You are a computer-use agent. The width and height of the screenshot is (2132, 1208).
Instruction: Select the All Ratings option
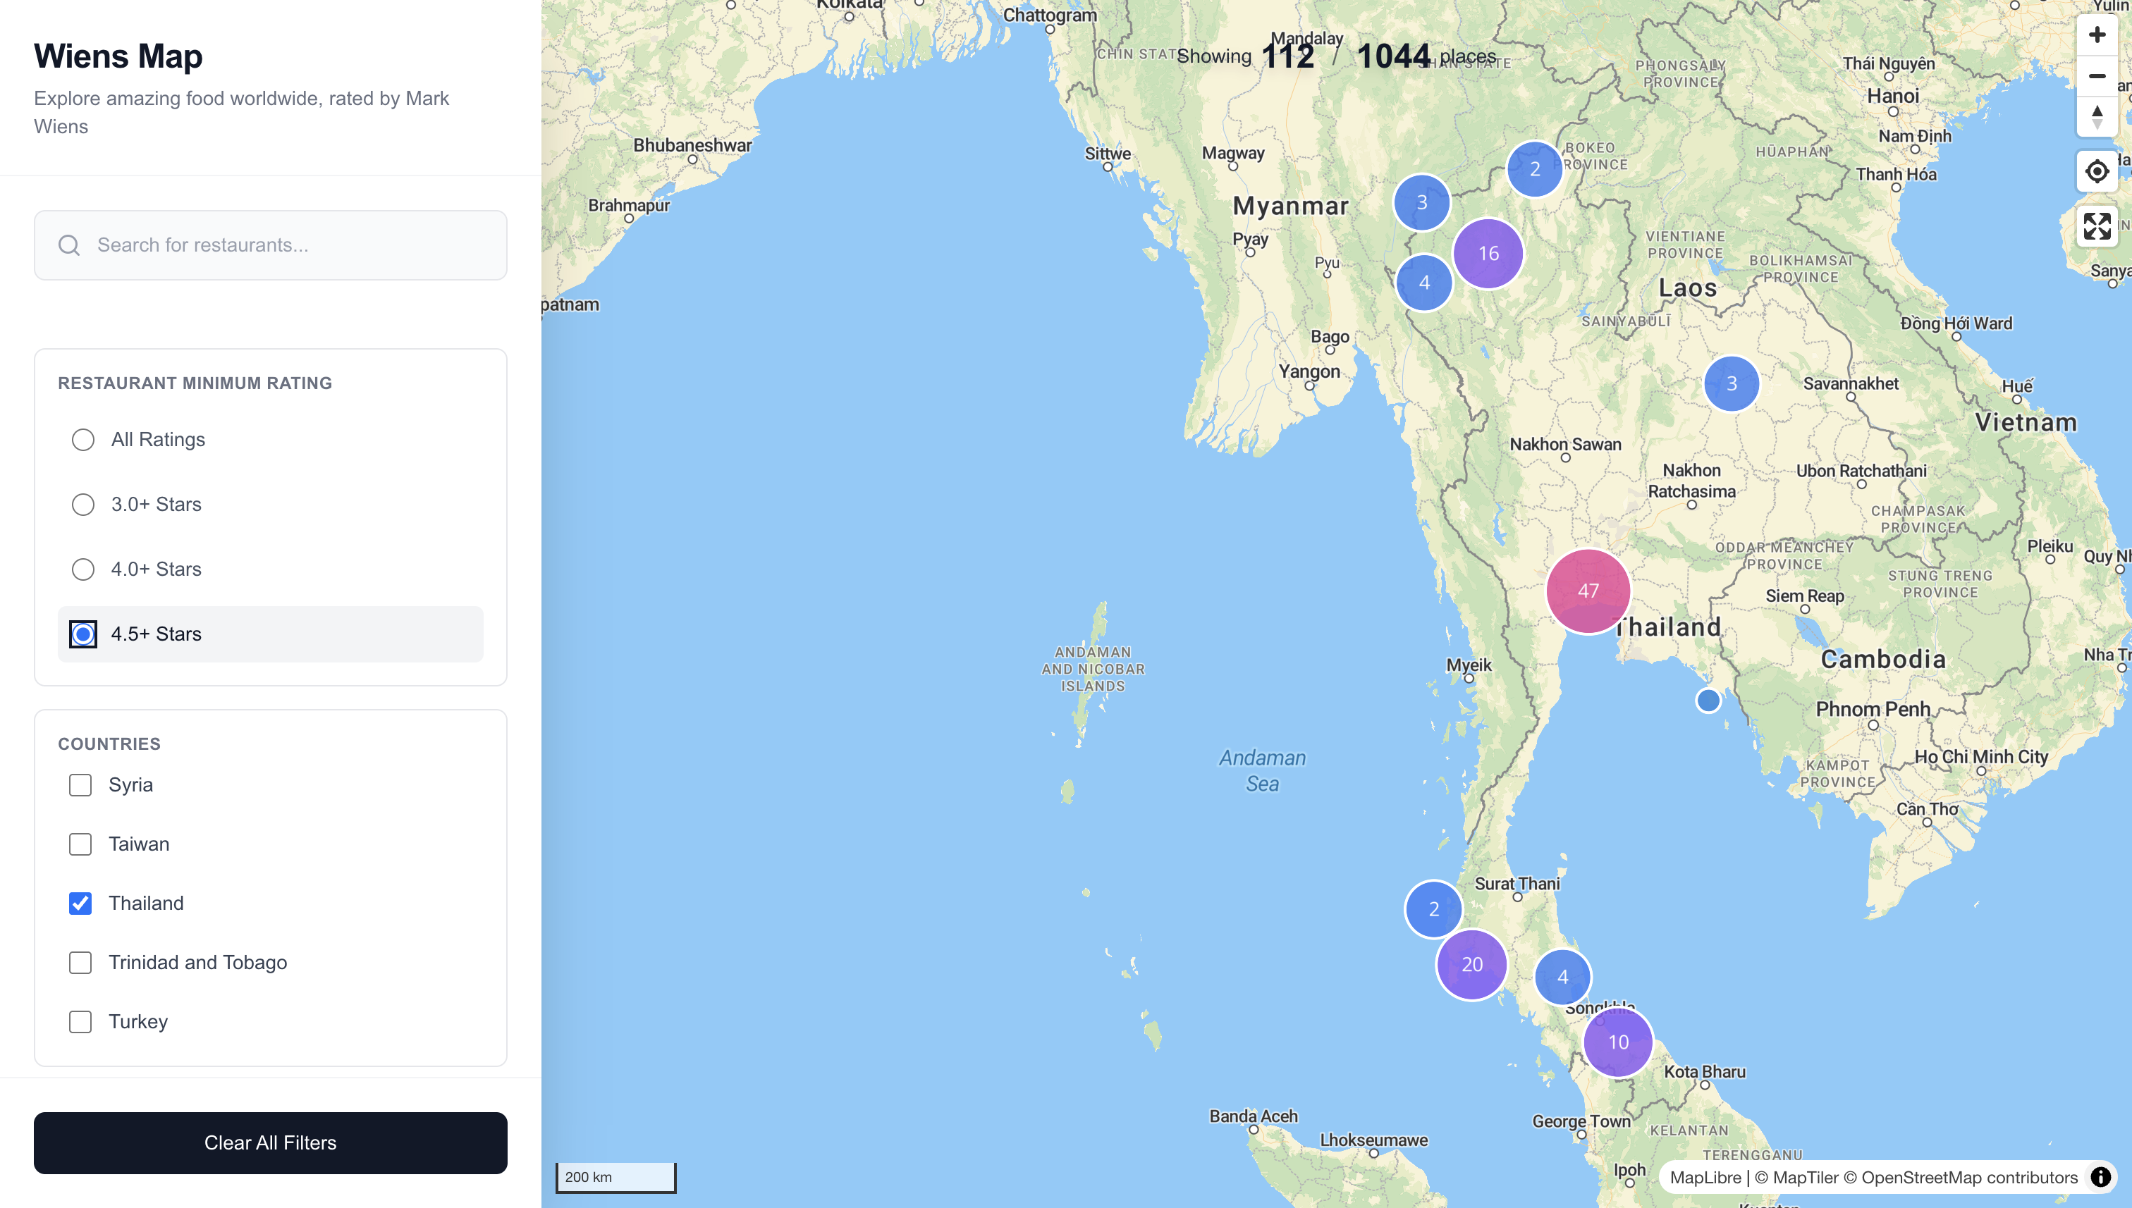point(83,439)
